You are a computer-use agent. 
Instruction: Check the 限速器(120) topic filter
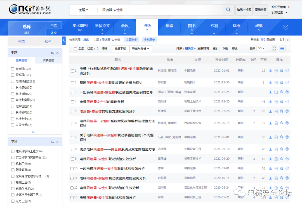pos(13,75)
